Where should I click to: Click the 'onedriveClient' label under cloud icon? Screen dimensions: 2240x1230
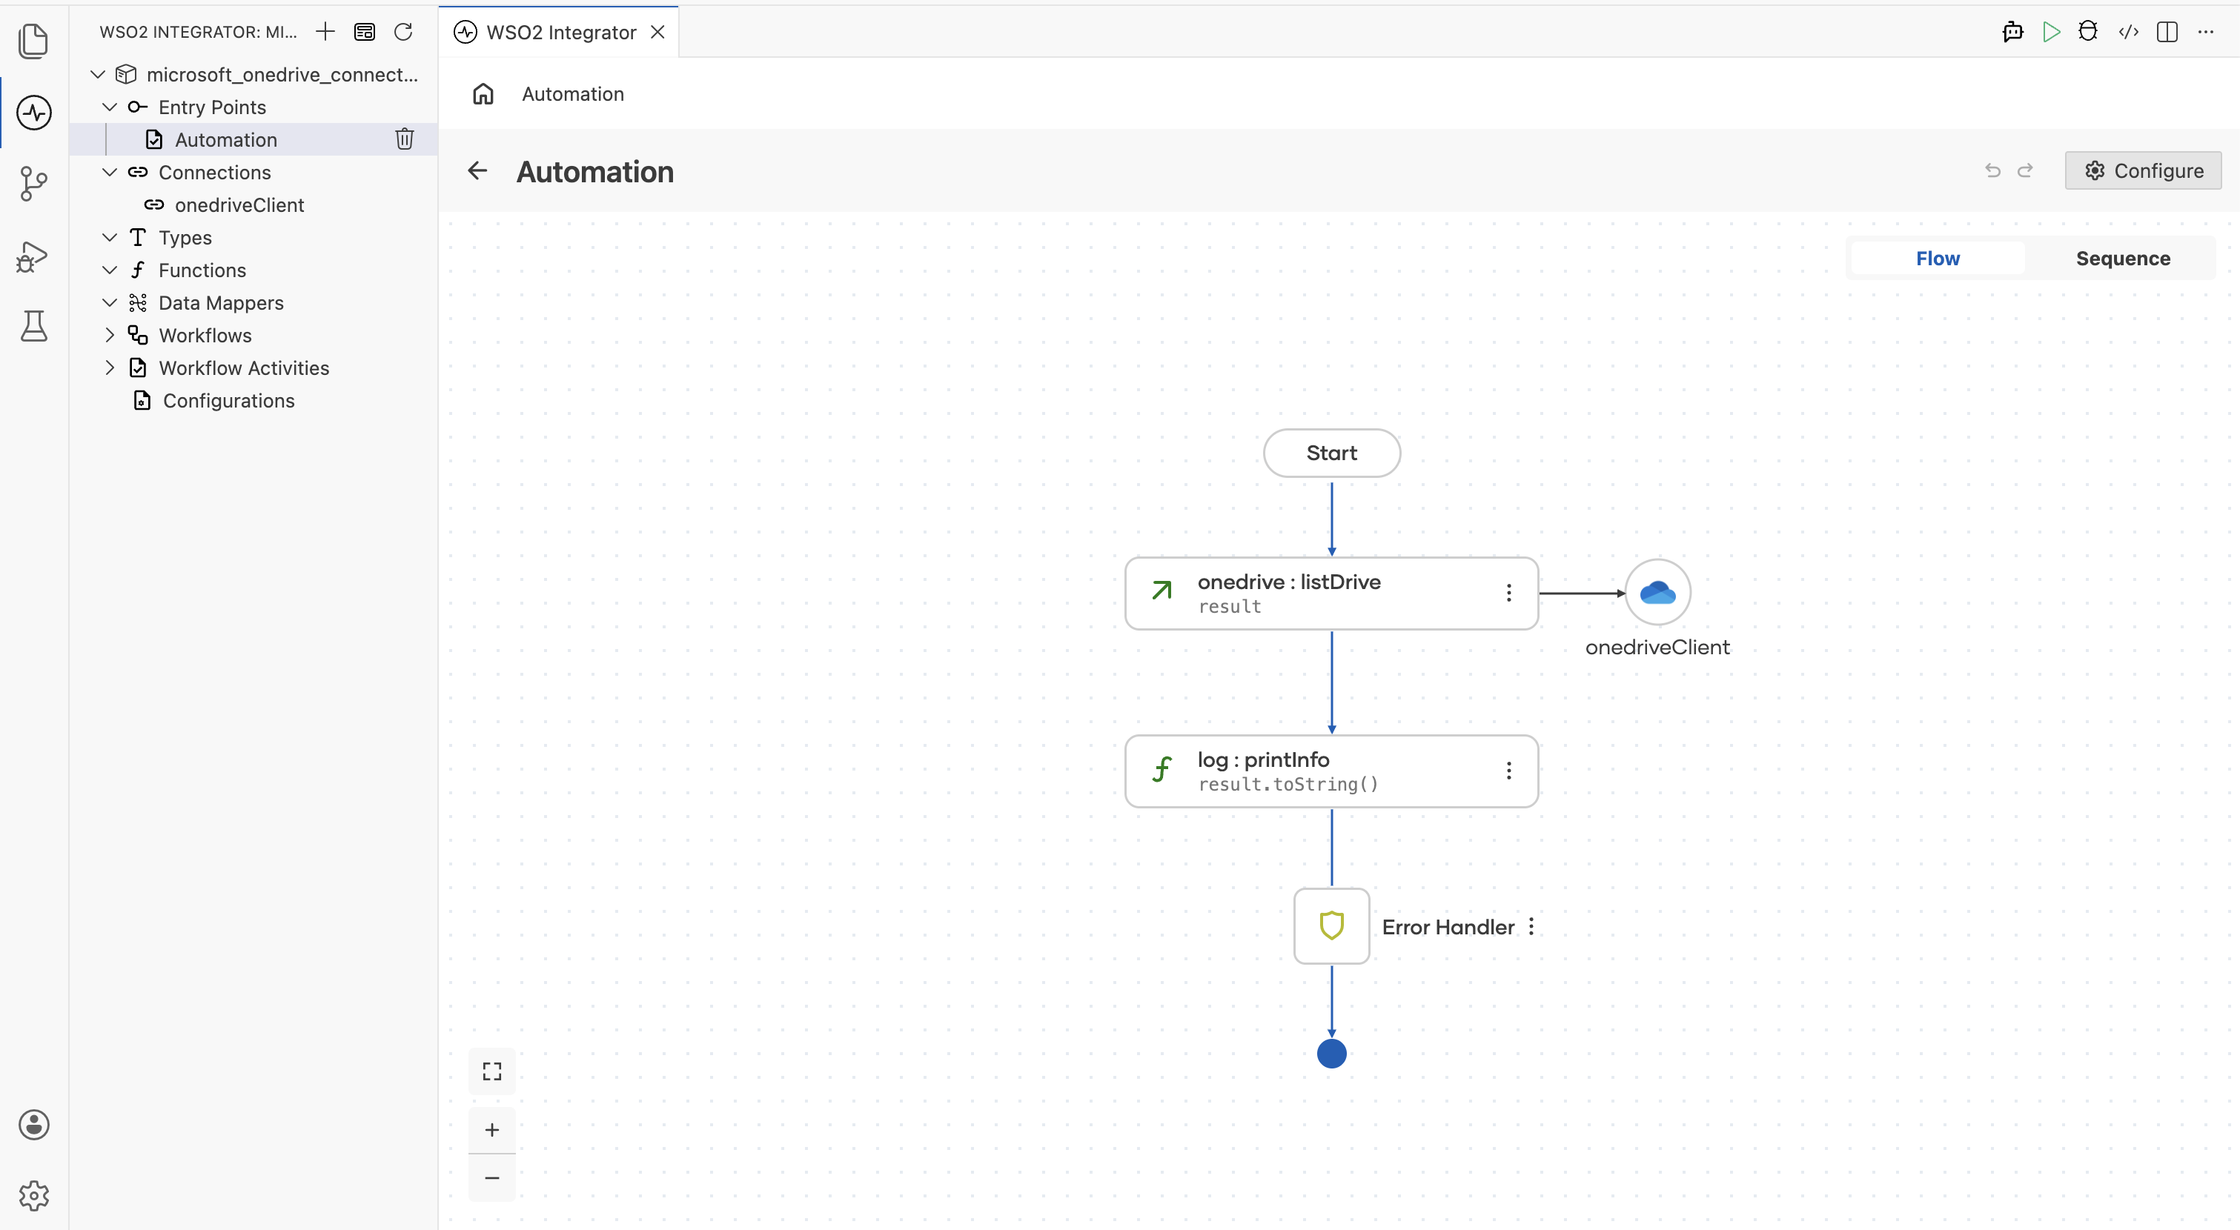[x=1657, y=647]
